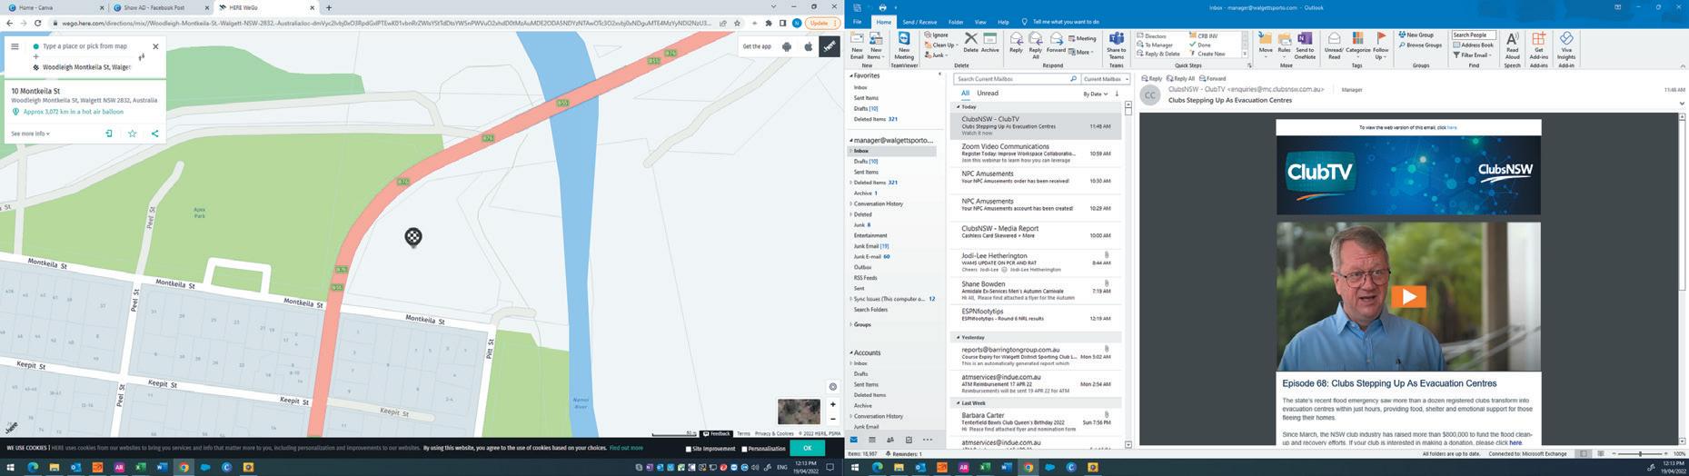Open the Send / Receive ribbon tab
Viewport: 1689px width, 476px height.
[x=919, y=22]
